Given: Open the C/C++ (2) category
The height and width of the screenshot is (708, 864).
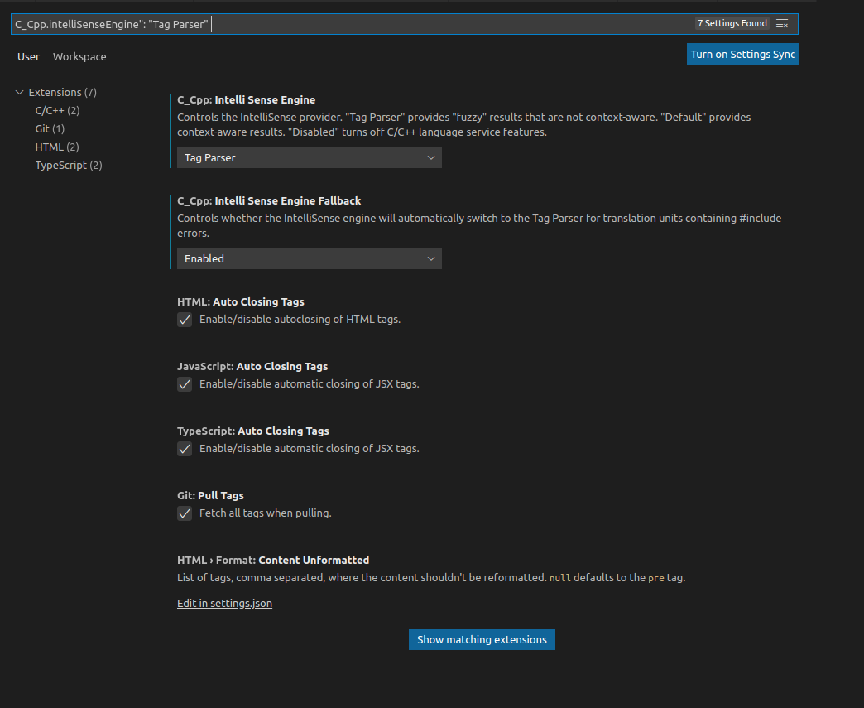Looking at the screenshot, I should [57, 110].
